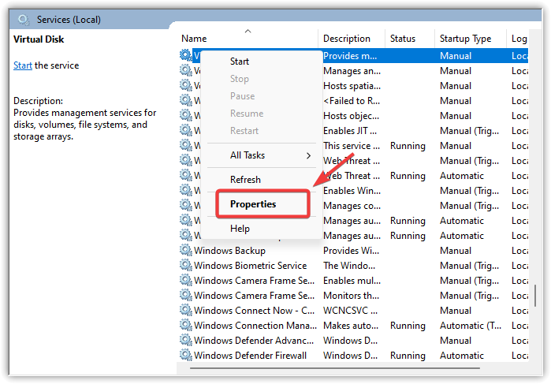Click the Windows Connect Now service icon
Image resolution: width=551 pixels, height=384 pixels.
tap(186, 311)
